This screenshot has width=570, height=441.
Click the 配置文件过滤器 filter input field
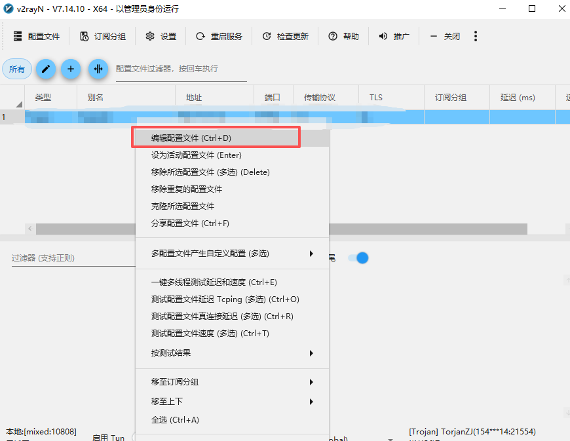[181, 69]
